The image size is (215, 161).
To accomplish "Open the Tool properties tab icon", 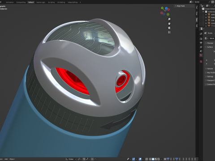I will [x=201, y=34].
